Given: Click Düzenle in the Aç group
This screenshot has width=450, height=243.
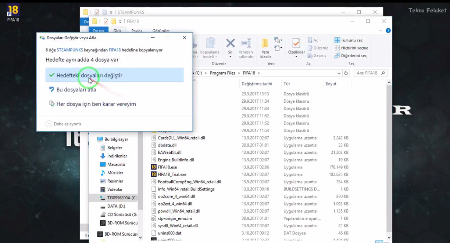Looking at the screenshot, I should click(317, 48).
